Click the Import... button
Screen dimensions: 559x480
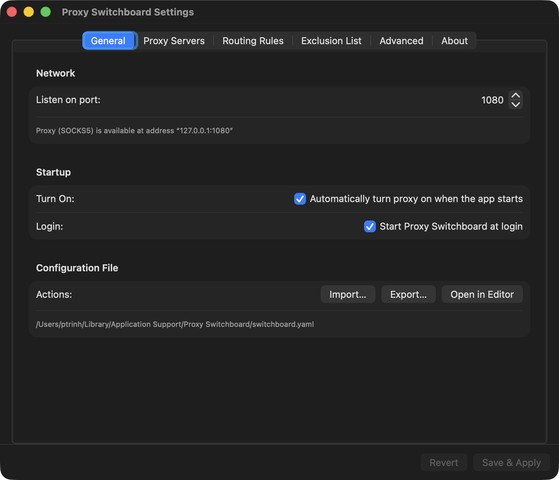(348, 294)
